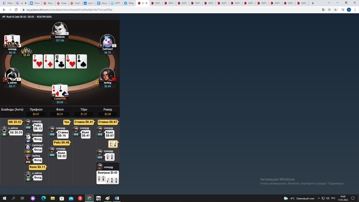The height and width of the screenshot is (202, 359).
Task: Click benabons MP avatar in preflop column
Action: (28, 137)
